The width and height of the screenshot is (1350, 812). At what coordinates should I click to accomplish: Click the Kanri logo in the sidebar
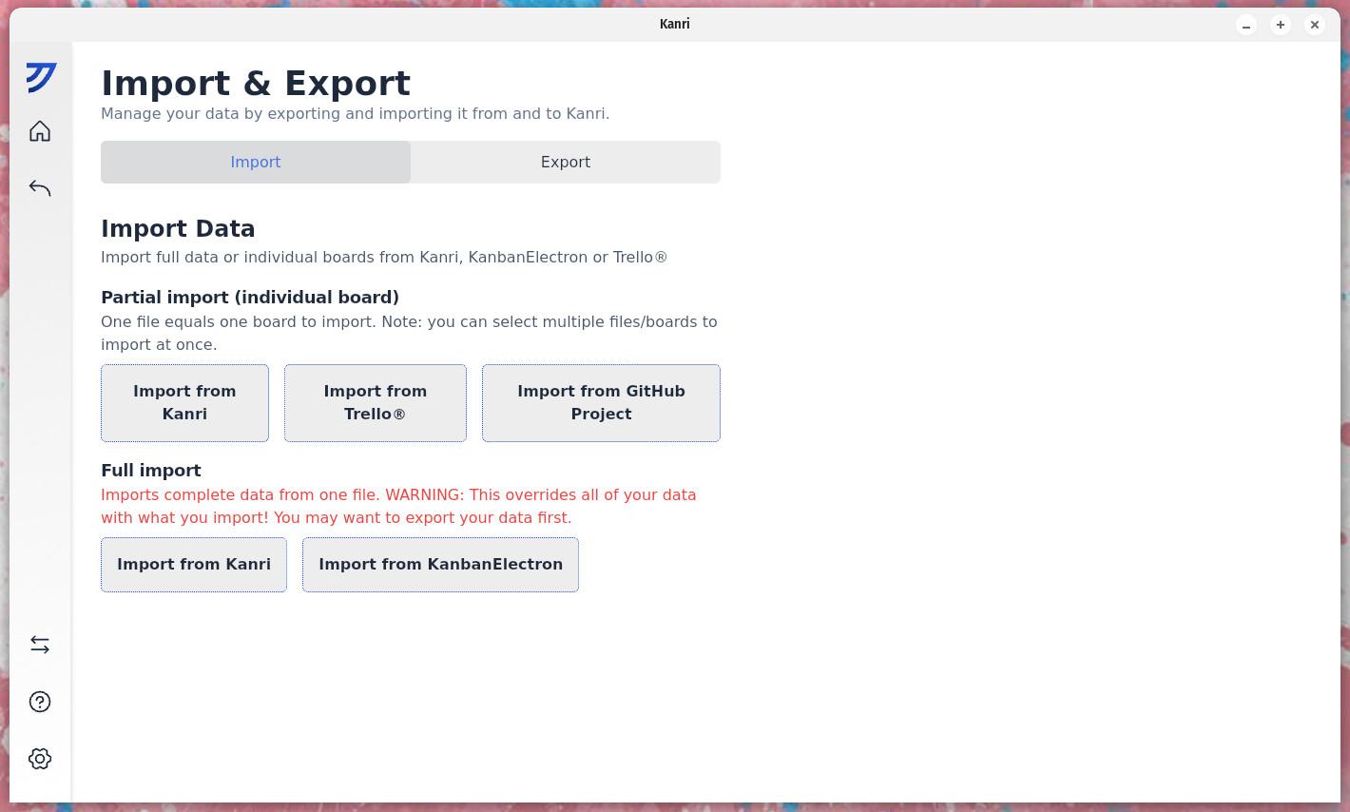(41, 77)
